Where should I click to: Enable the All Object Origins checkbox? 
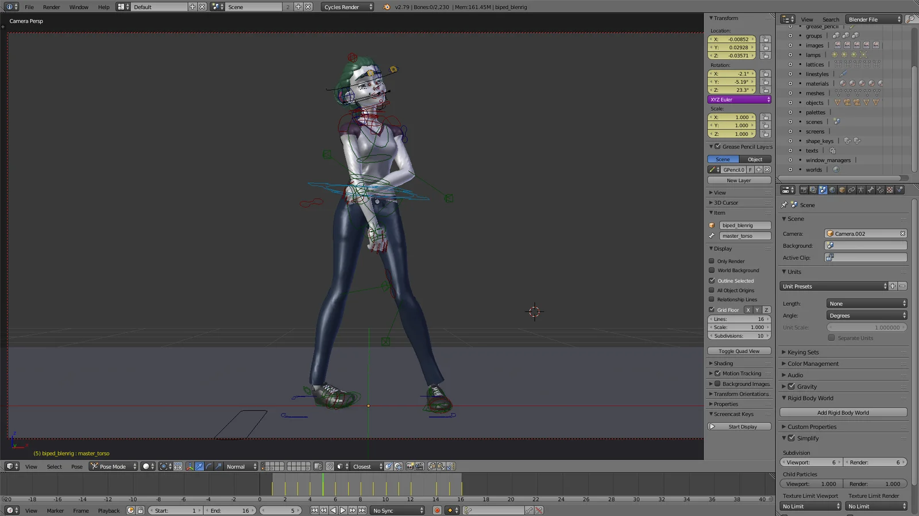click(712, 290)
